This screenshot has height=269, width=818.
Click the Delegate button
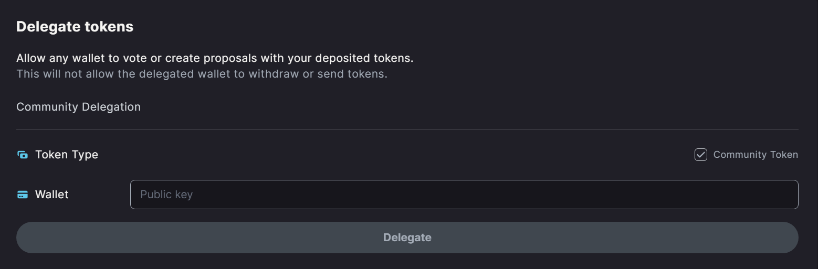(407, 238)
